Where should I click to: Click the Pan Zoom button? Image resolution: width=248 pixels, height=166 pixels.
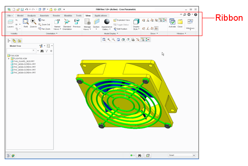point(44,29)
